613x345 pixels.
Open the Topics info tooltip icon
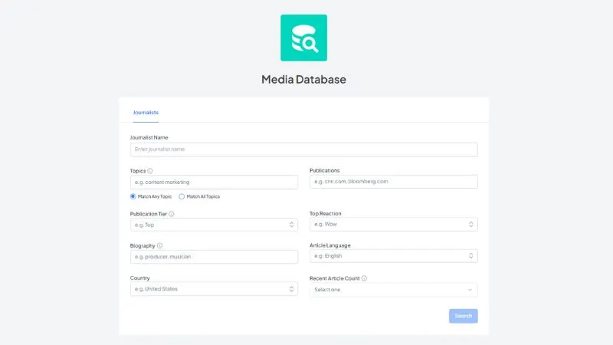coord(150,171)
